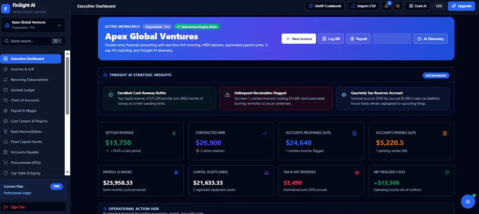Image resolution: width=479 pixels, height=214 pixels.
Task: Click the Bank Reconciliation building icon
Action: (5, 131)
